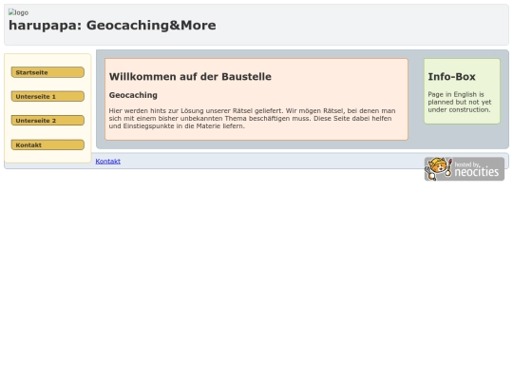Image resolution: width=513 pixels, height=385 pixels.
Task: Click the hosted by neocities badge
Action: click(465, 169)
